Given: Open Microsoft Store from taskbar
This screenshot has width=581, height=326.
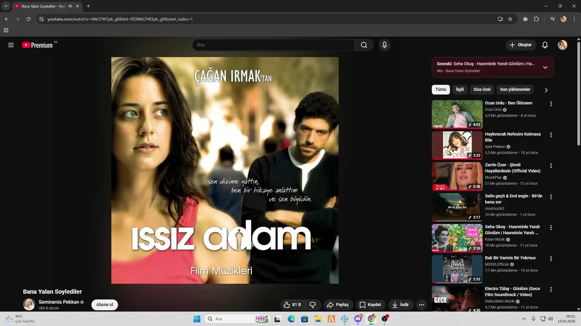Looking at the screenshot, I should pyautogui.click(x=305, y=319).
